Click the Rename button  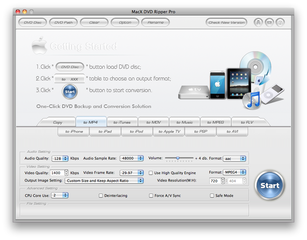(x=156, y=22)
